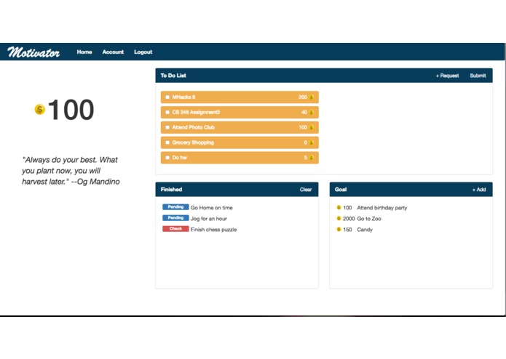Mark Grocery Shopping checkbox

click(167, 142)
